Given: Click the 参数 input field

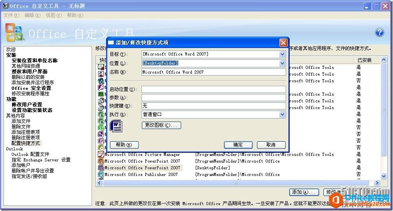Looking at the screenshot, I should pos(213,98).
